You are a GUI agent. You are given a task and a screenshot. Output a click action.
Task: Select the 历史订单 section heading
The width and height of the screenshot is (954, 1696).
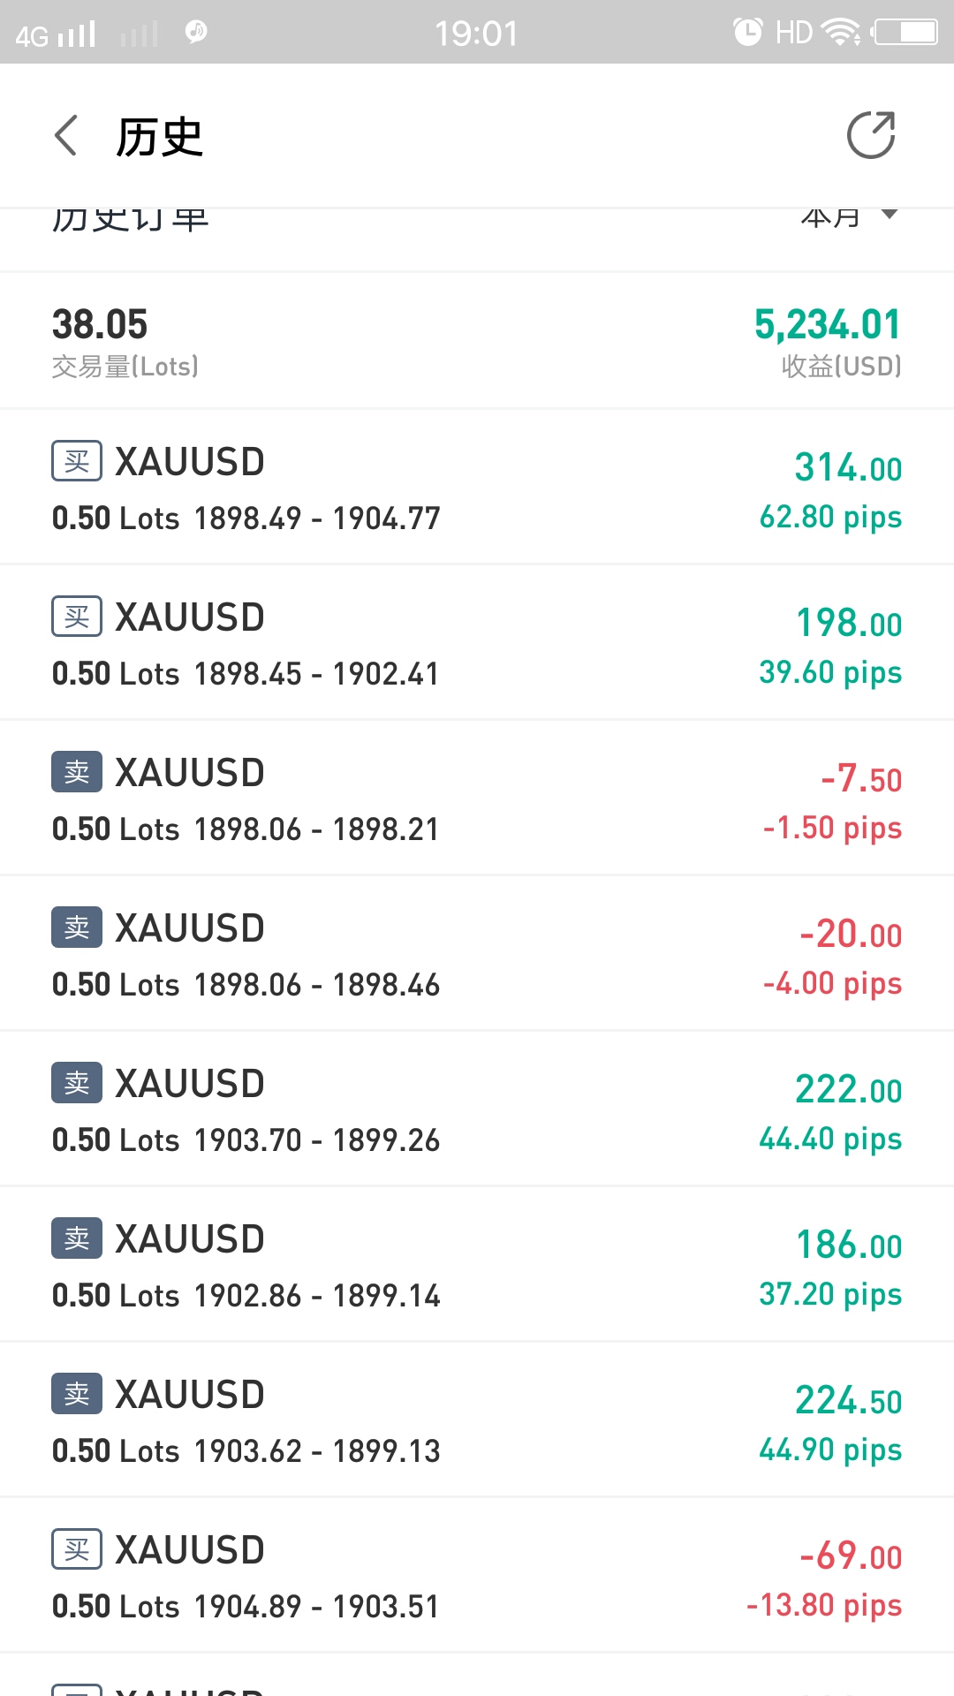coord(131,219)
